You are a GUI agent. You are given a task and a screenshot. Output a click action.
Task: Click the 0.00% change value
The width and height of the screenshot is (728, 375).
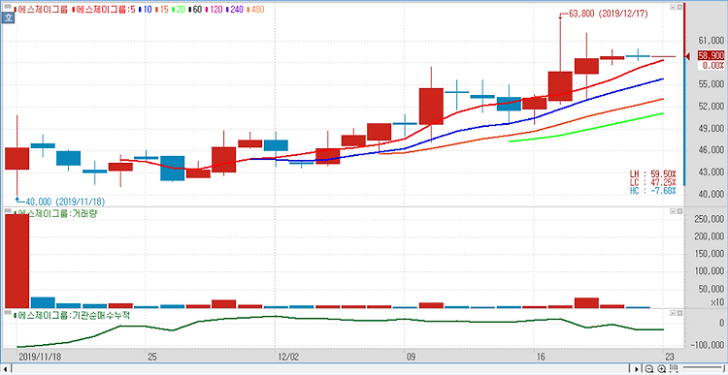pyautogui.click(x=713, y=66)
